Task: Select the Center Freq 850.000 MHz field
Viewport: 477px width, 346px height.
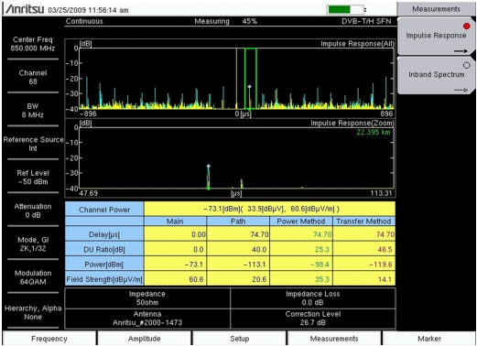Action: (33, 44)
